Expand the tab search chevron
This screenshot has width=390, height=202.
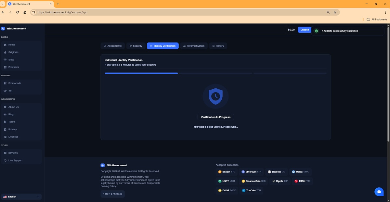(3, 4)
